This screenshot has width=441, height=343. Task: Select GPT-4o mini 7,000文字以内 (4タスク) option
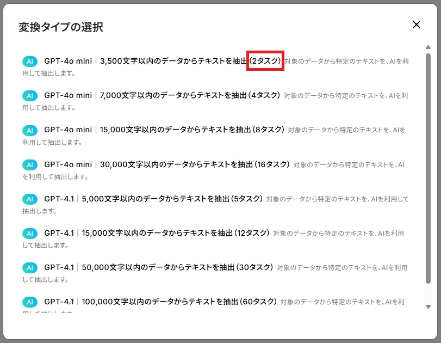216,101
